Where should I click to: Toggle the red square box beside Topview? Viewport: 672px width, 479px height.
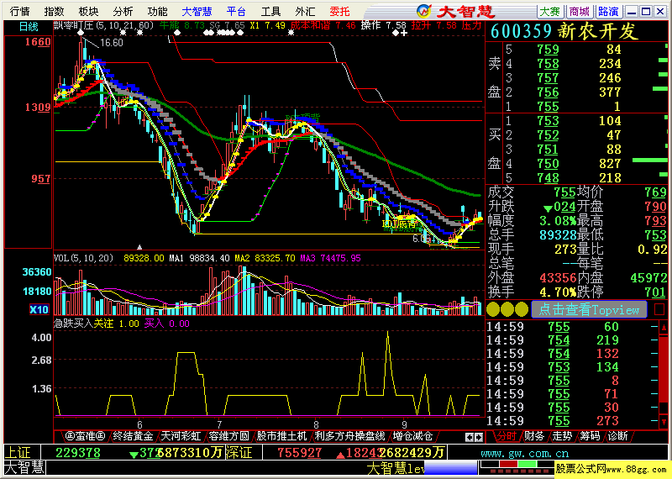pyautogui.click(x=659, y=309)
